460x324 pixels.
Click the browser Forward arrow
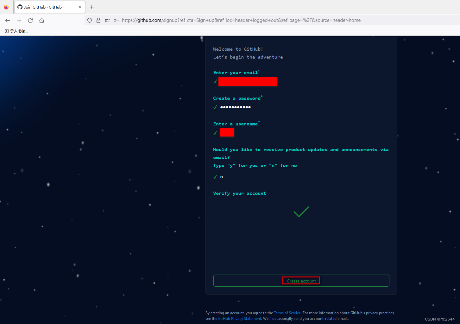point(19,20)
